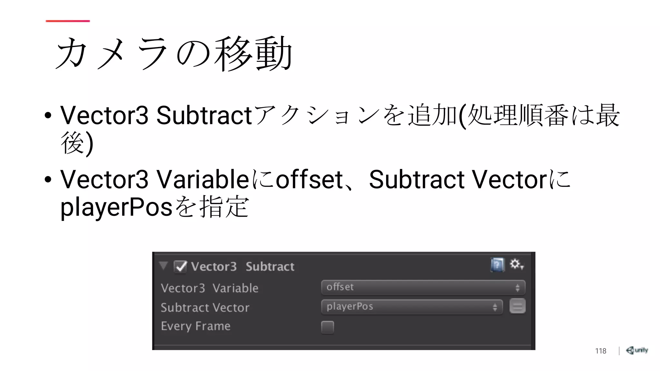Click the Every Frame label text
Screen dimensions: 660x371
(x=196, y=326)
